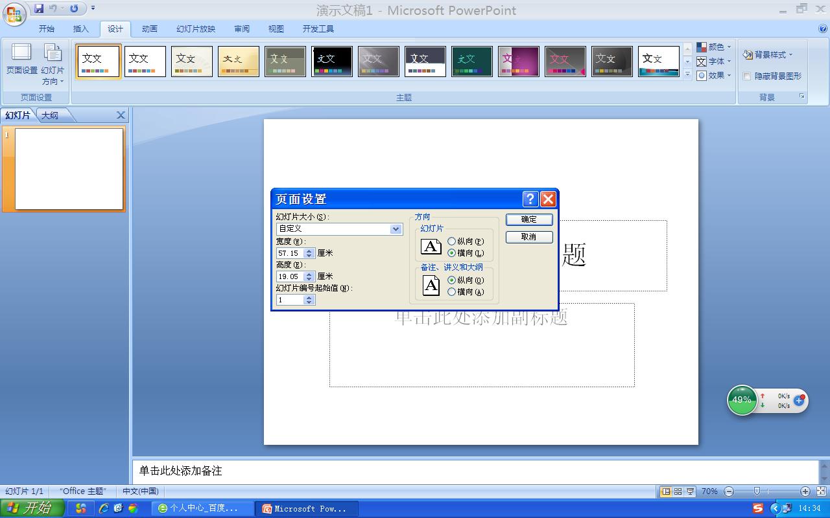Open Background Styles (背景样式) dropdown
This screenshot has width=830, height=518.
click(x=768, y=55)
